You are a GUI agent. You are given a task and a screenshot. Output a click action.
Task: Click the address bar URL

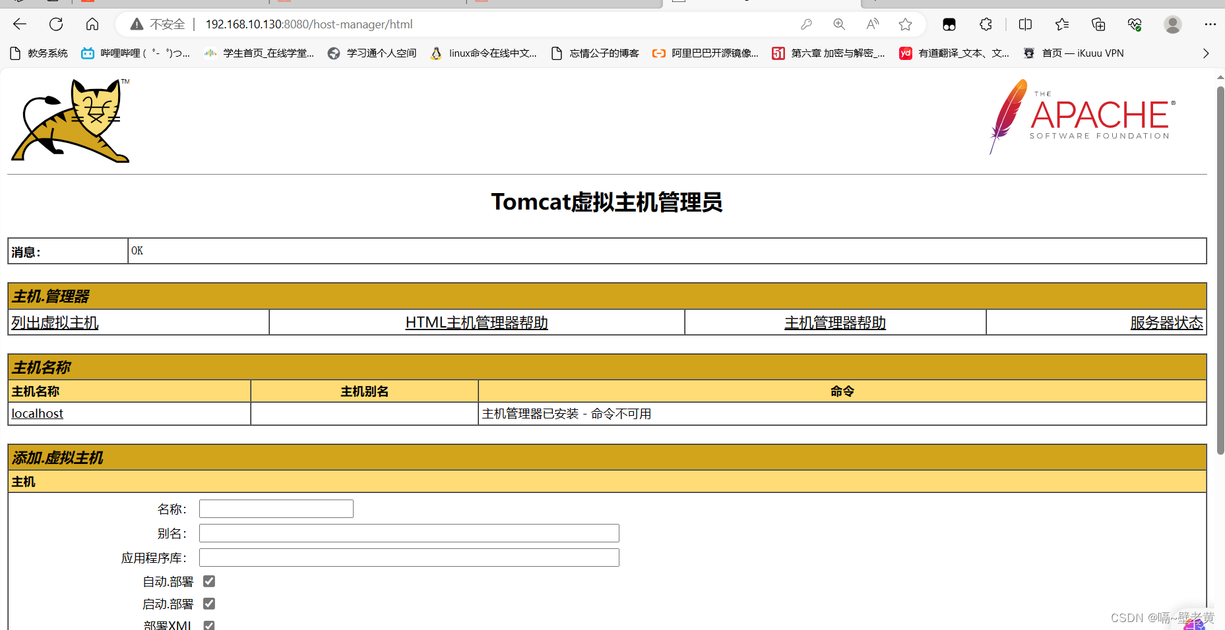(309, 24)
